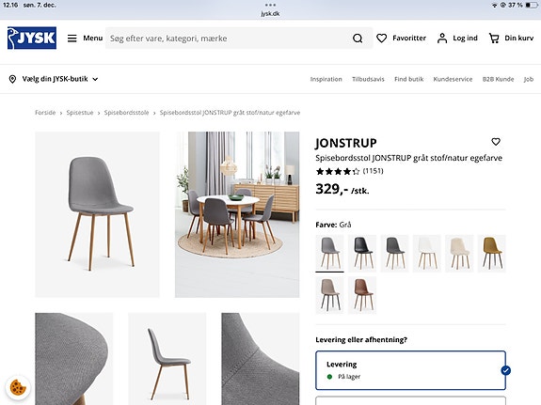This screenshot has width=541, height=405.
Task: Click the Find butik link
Action: 409,79
